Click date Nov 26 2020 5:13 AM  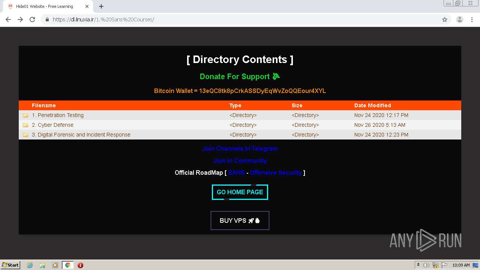[380, 125]
